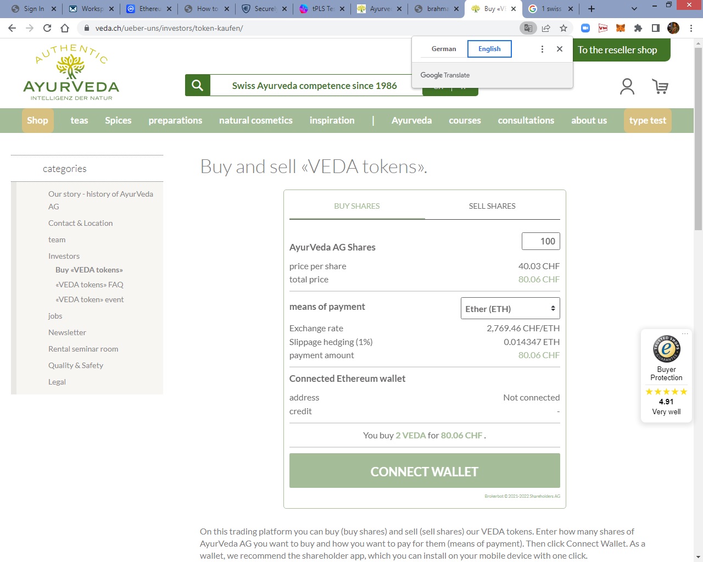Open Our story - history of AyurVeda AG
The height and width of the screenshot is (562, 703).
tap(101, 200)
